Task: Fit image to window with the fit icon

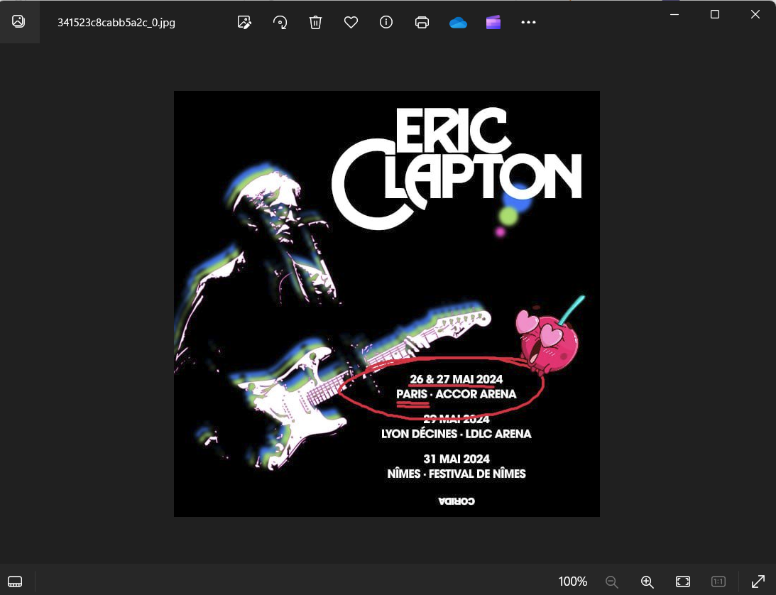Action: [683, 582]
